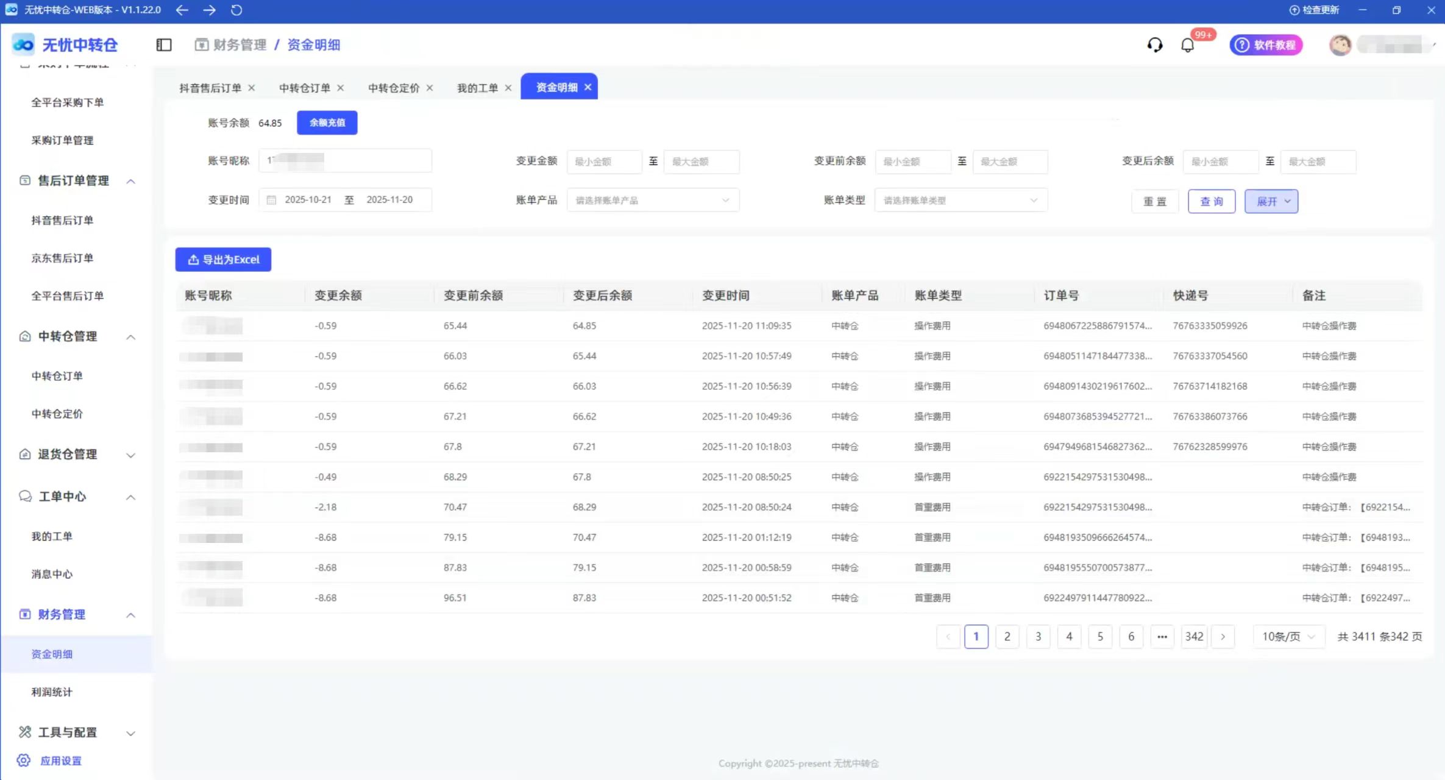Expand the 退货仓管理 menu group

point(130,455)
